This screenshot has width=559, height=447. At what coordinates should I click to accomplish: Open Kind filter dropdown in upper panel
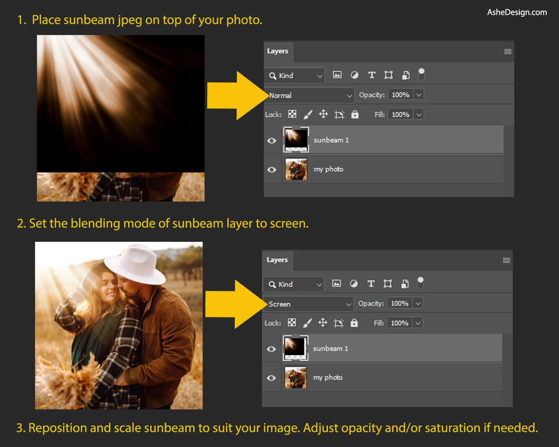click(295, 76)
